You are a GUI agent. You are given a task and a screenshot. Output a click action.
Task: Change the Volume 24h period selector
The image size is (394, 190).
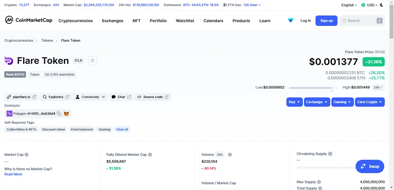(220, 155)
